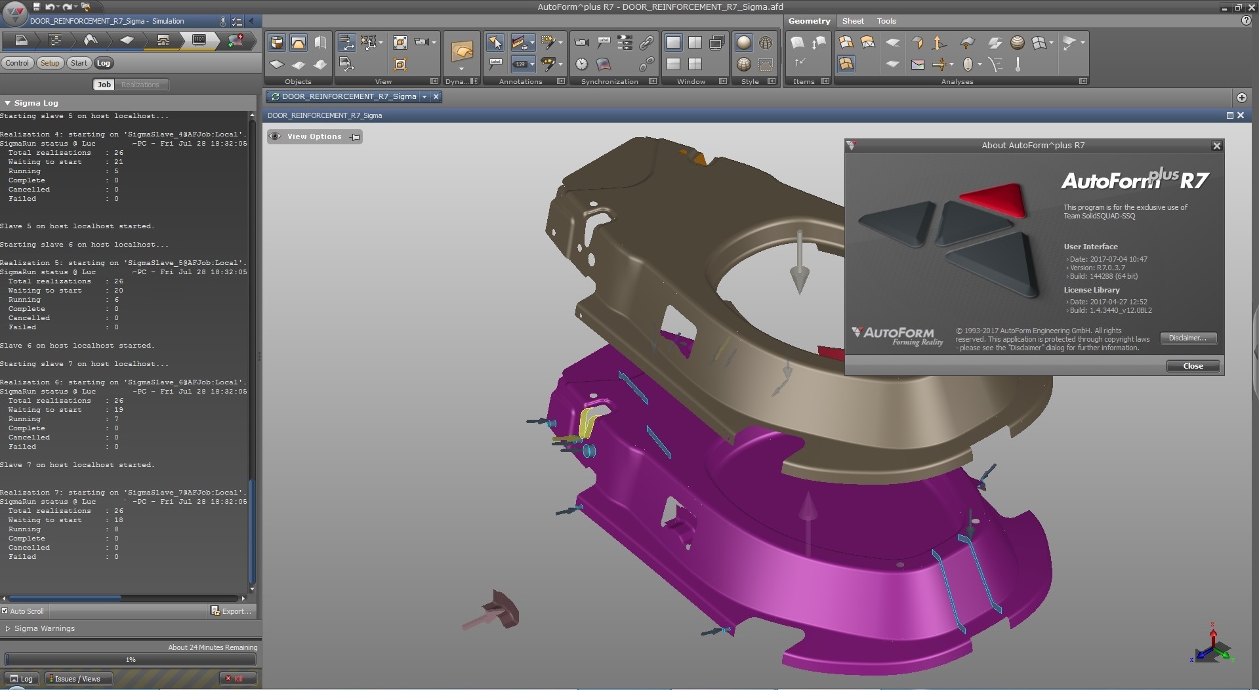
Task: Click the fit-all-to-view icon
Action: coord(400,43)
